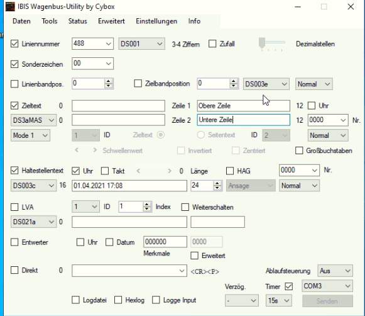Viewport: 365px width, 316px height.
Task: Click the Haltestellentext date field
Action: pyautogui.click(x=129, y=186)
